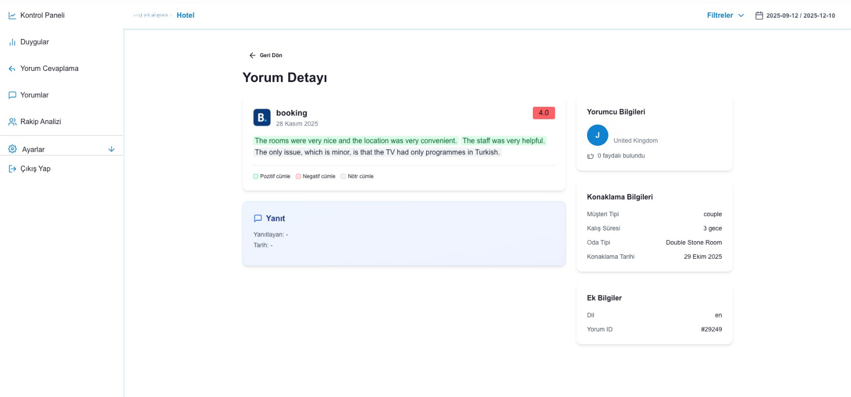Click the Ayarlar gear icon
This screenshot has height=397, width=851.
[13, 149]
